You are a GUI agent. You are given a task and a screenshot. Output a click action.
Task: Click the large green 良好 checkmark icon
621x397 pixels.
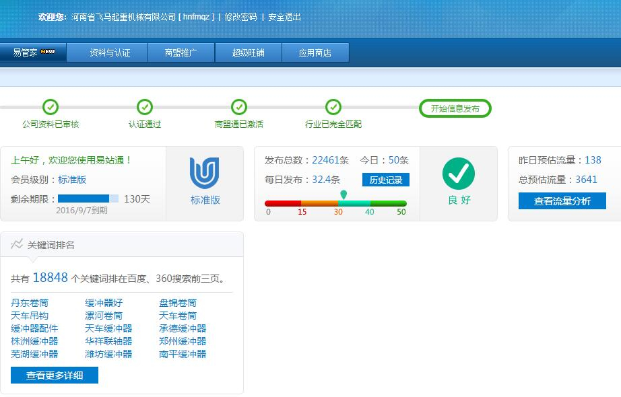[459, 174]
